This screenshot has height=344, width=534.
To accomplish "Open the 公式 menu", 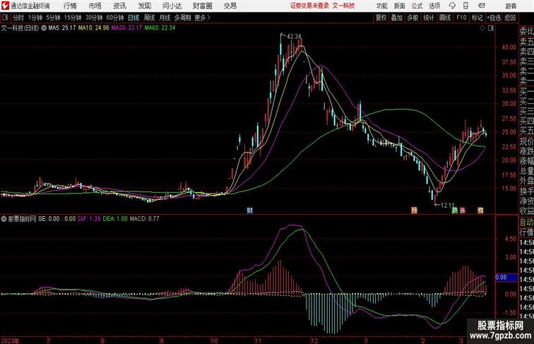I will (x=417, y=6).
